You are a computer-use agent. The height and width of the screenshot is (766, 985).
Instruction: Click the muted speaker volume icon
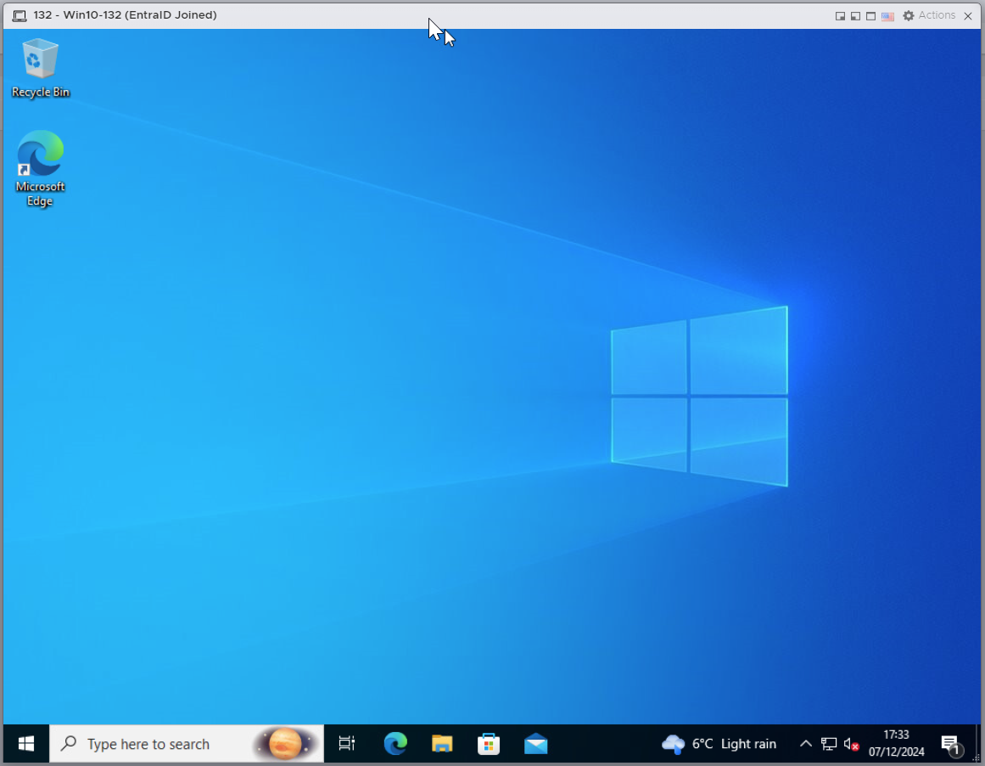point(852,744)
